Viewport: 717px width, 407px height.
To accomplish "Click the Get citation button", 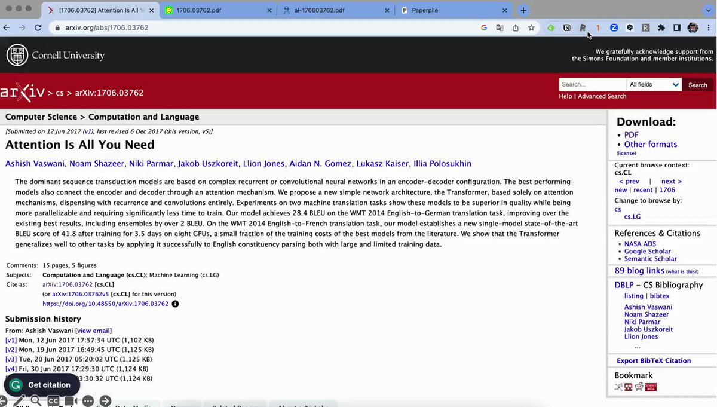I will click(x=41, y=385).
